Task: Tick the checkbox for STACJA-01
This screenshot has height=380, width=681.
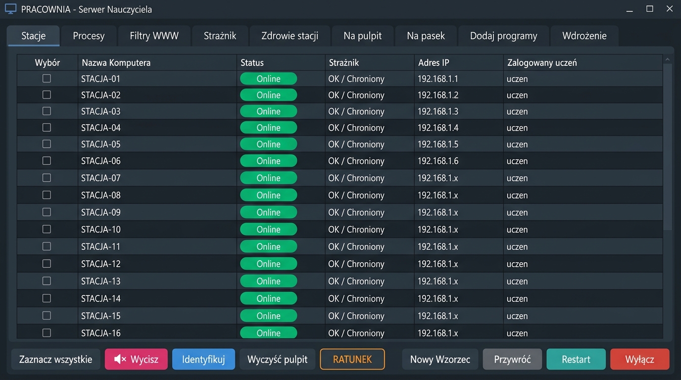Action: [47, 78]
